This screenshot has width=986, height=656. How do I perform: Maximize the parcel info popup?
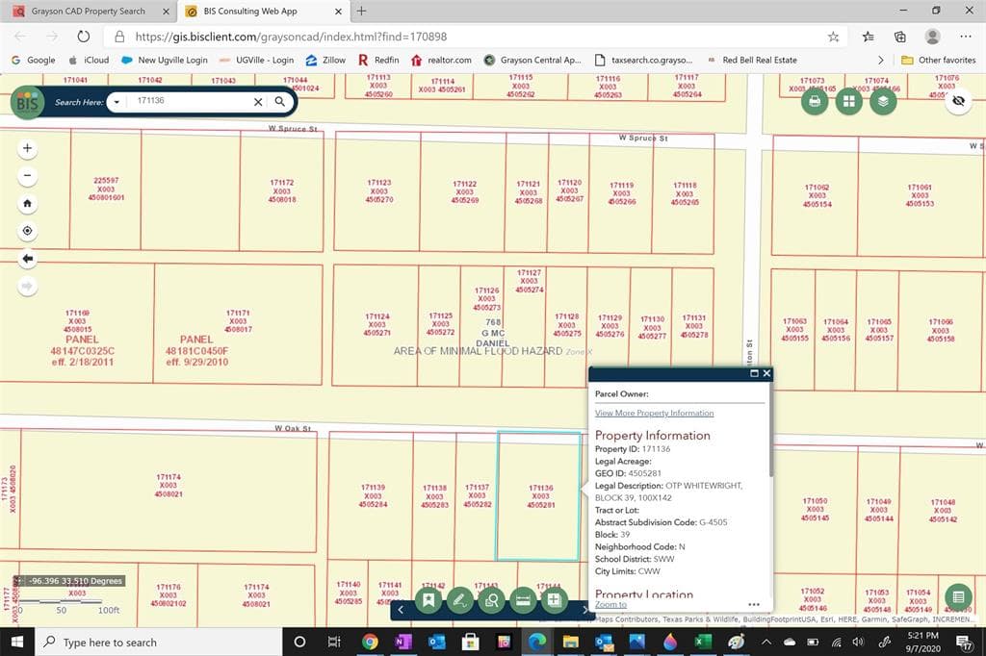(754, 373)
